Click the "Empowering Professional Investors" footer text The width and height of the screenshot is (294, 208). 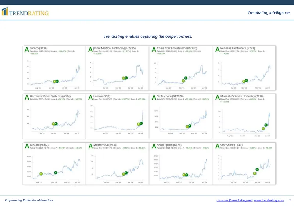(x=29, y=200)
